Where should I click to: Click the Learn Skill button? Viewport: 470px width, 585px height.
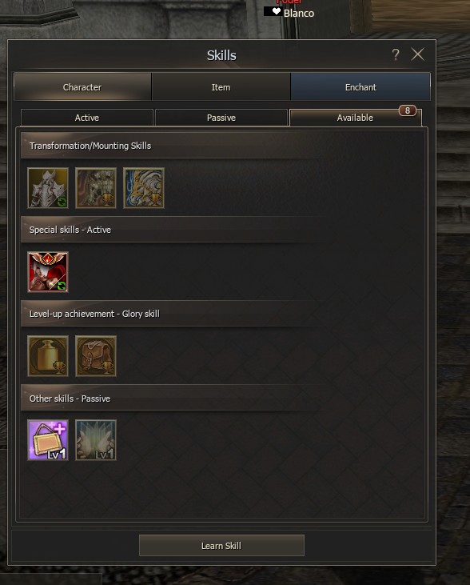click(221, 546)
